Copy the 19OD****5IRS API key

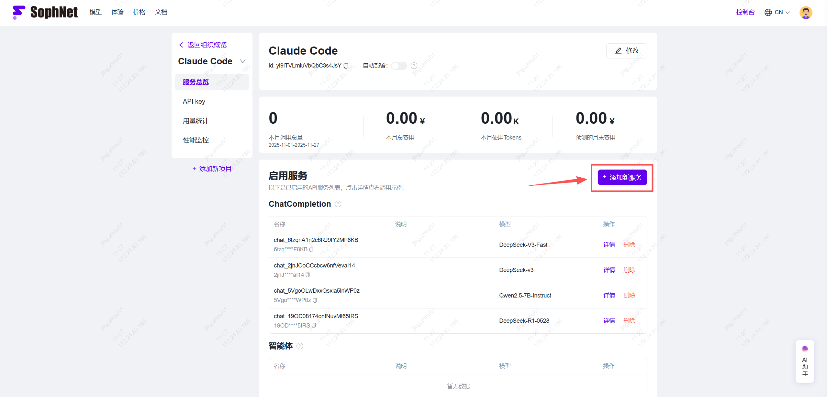click(314, 326)
